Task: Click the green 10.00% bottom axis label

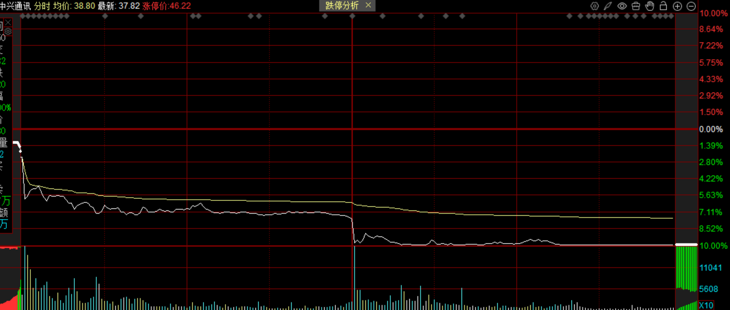Action: click(x=713, y=246)
